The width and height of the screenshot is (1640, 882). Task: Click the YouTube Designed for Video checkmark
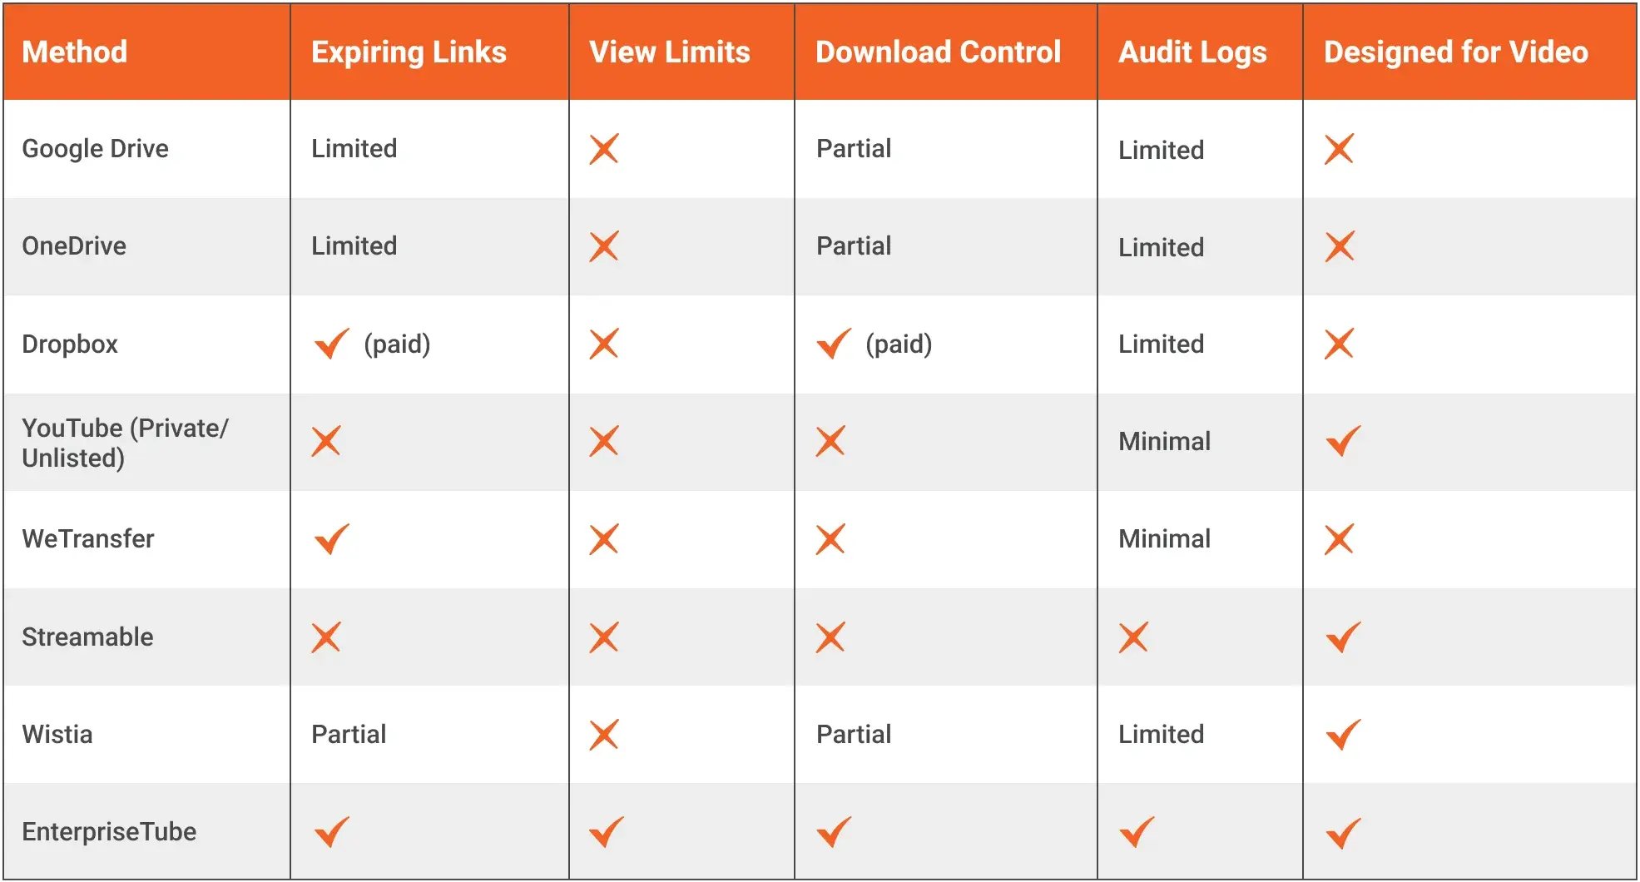1343,441
